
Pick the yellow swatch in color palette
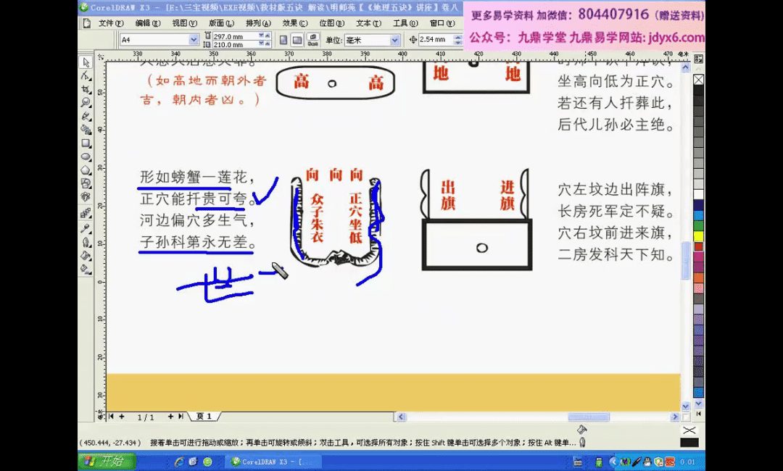click(x=698, y=236)
